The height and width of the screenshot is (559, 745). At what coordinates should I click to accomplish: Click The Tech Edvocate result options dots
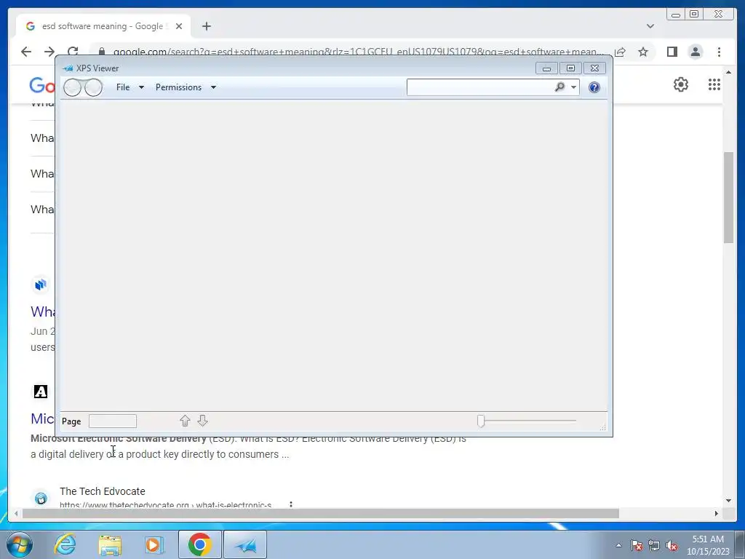tap(291, 505)
